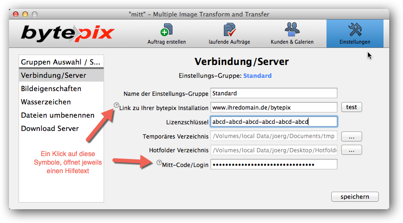This screenshot has width=403, height=223.
Task: Close the window with red button
Action: coord(16,14)
